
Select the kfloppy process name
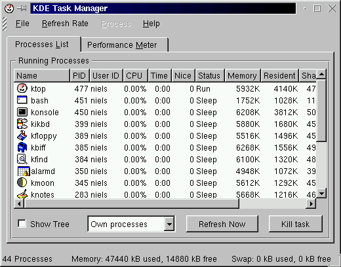point(44,136)
